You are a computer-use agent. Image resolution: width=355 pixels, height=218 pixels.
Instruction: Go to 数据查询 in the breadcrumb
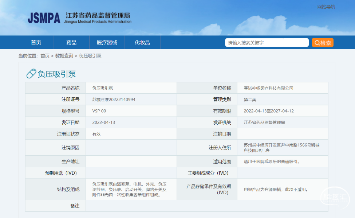[64, 56]
